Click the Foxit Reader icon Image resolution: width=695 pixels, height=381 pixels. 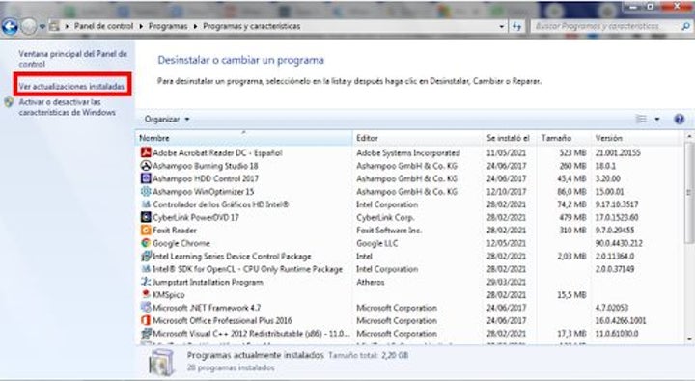click(146, 230)
